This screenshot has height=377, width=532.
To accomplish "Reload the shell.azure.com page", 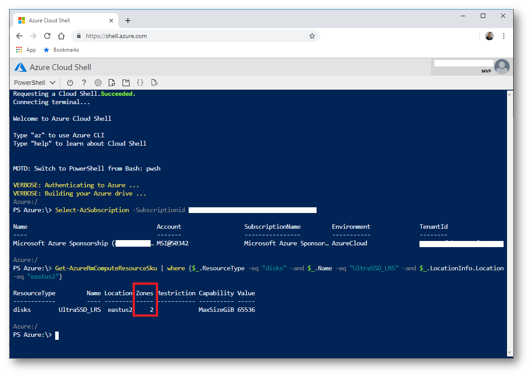I will (47, 36).
